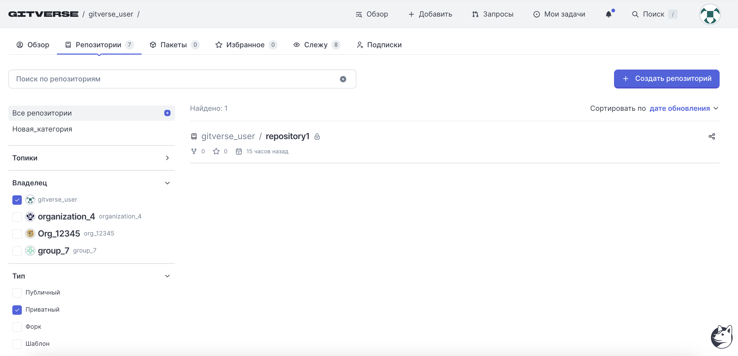The height and width of the screenshot is (356, 738).
Task: Click the star icon for repository1
Action: (x=216, y=151)
